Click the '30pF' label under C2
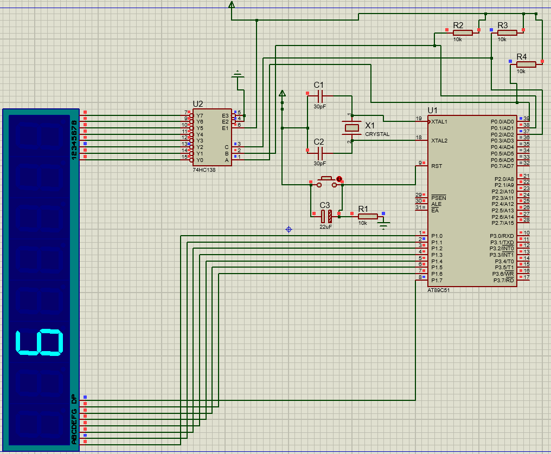Screen dimensions: 551x454 (320, 164)
